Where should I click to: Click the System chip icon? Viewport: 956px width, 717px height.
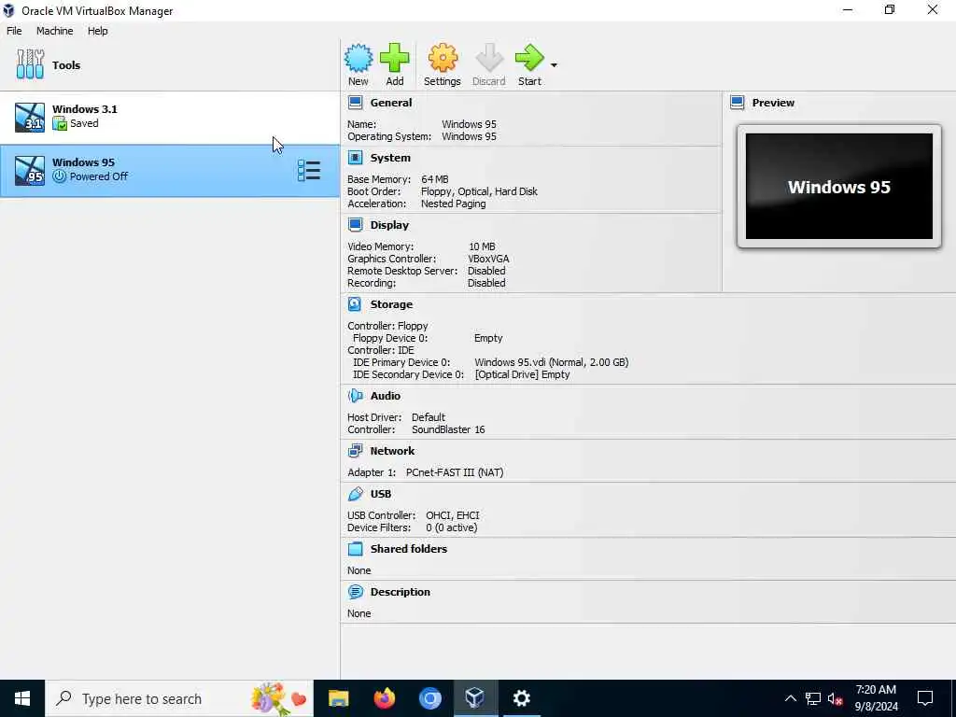tap(356, 157)
